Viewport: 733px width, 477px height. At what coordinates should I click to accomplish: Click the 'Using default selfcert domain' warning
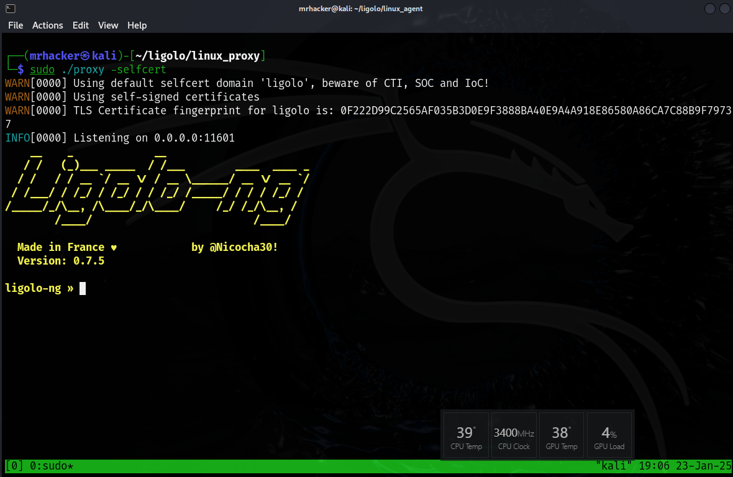247,83
